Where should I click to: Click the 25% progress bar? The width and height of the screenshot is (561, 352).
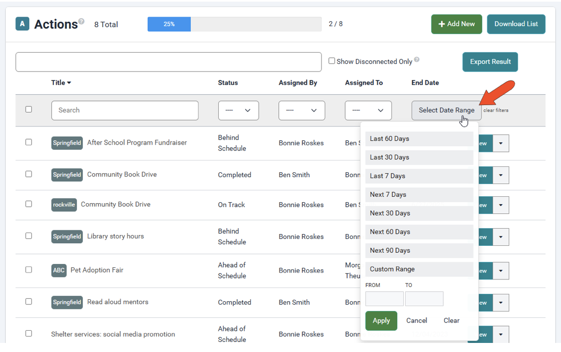pos(234,24)
